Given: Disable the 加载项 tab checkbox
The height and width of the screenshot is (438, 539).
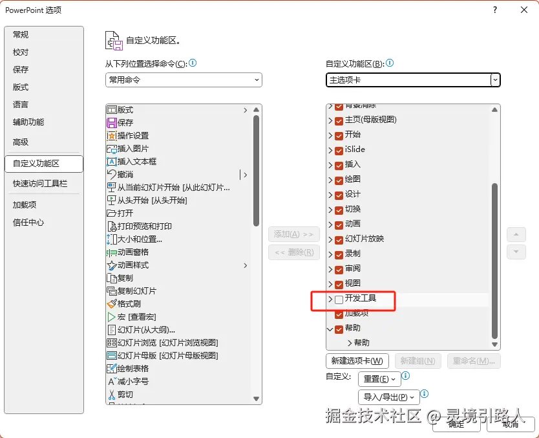Looking at the screenshot, I should pyautogui.click(x=339, y=314).
